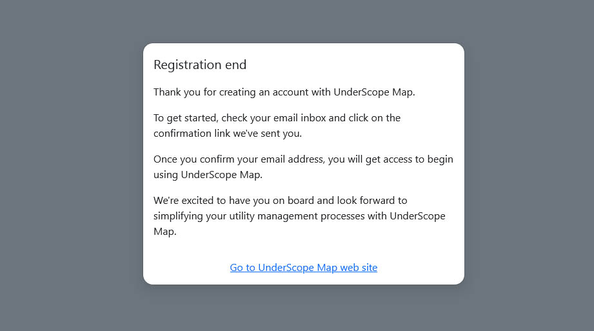Image resolution: width=594 pixels, height=331 pixels.
Task: Click the word end in the heading
Action: coord(235,65)
